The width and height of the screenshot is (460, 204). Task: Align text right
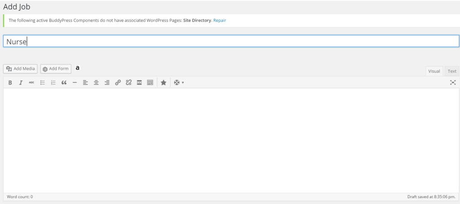(x=107, y=83)
